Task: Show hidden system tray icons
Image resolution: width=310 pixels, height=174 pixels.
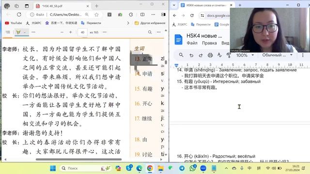Action: [x=226, y=168]
